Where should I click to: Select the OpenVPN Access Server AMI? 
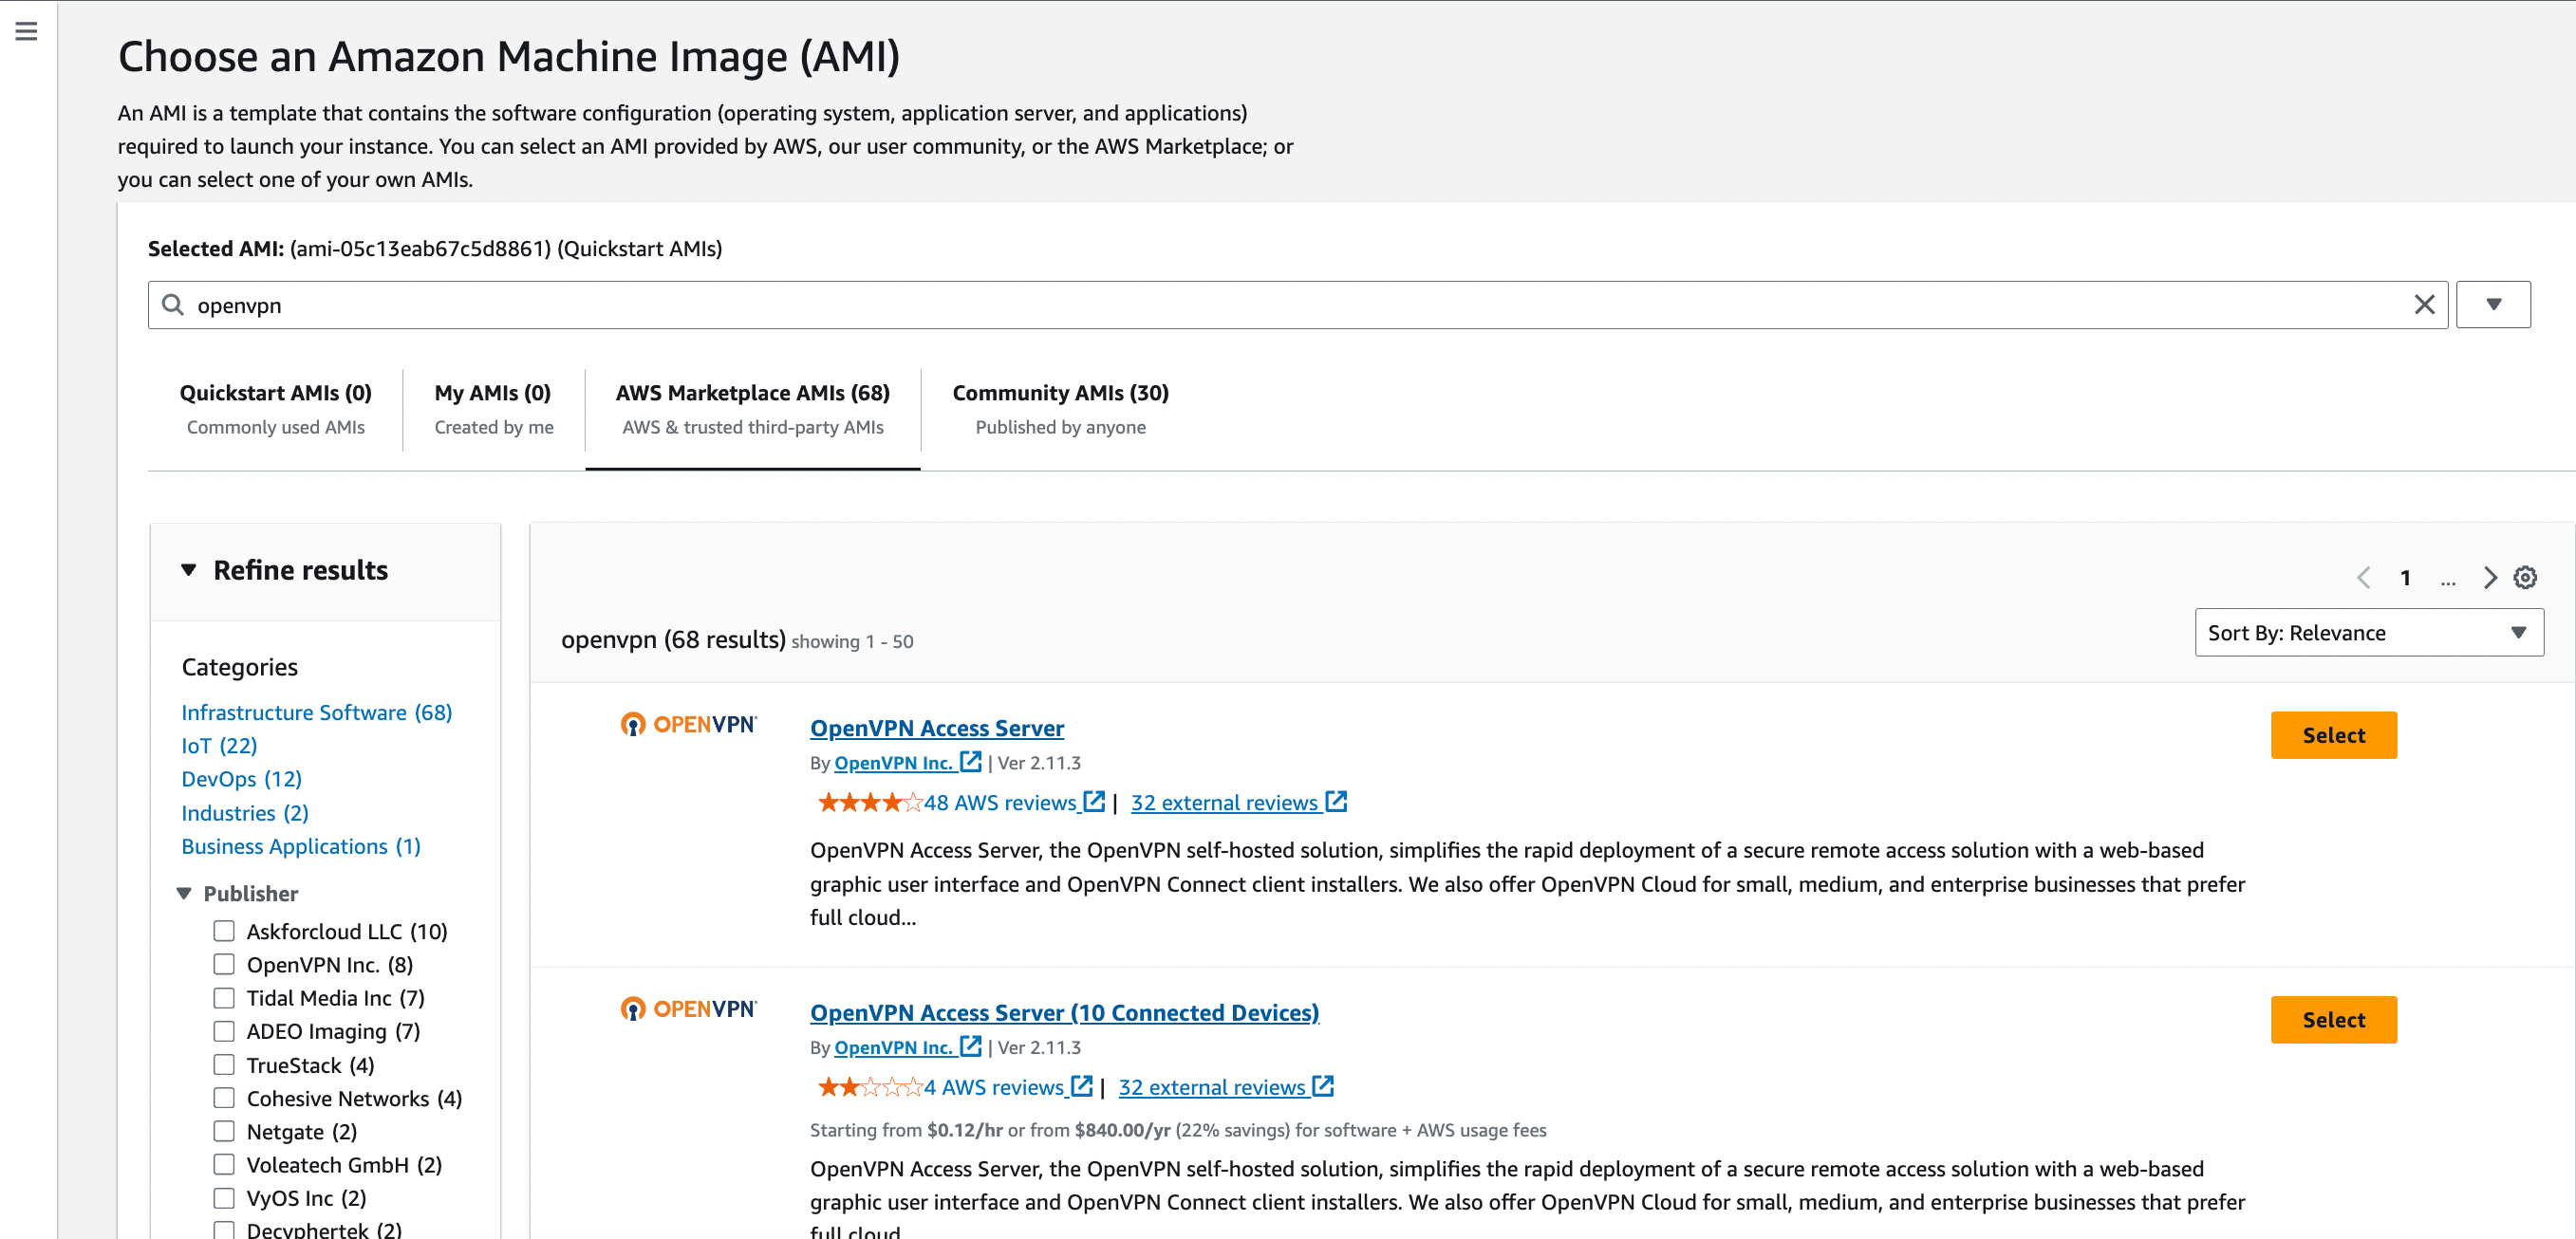point(2332,735)
